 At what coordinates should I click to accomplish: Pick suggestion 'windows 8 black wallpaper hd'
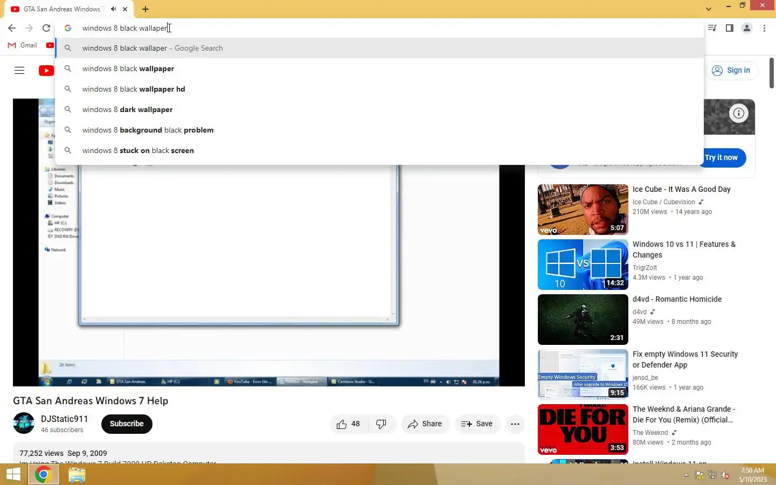point(379,89)
